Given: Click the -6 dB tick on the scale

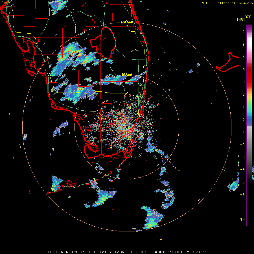Looking at the screenshot, I should [x=242, y=195].
